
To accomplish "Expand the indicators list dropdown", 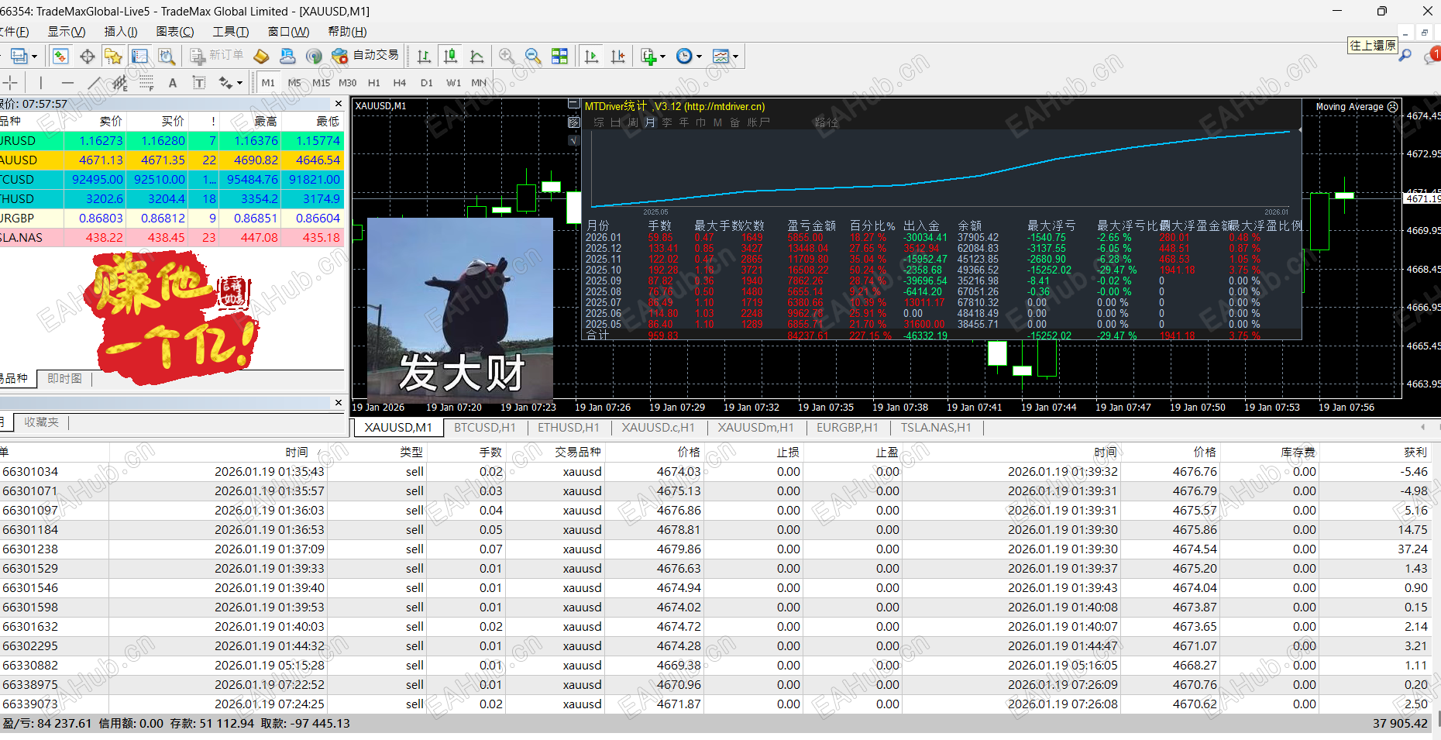I will (663, 57).
